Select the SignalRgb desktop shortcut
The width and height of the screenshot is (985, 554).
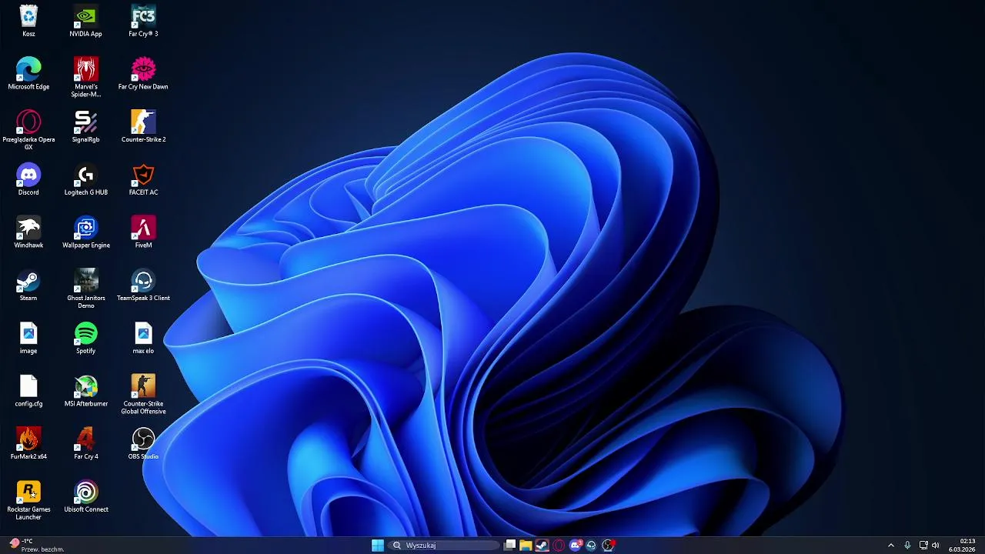85,127
